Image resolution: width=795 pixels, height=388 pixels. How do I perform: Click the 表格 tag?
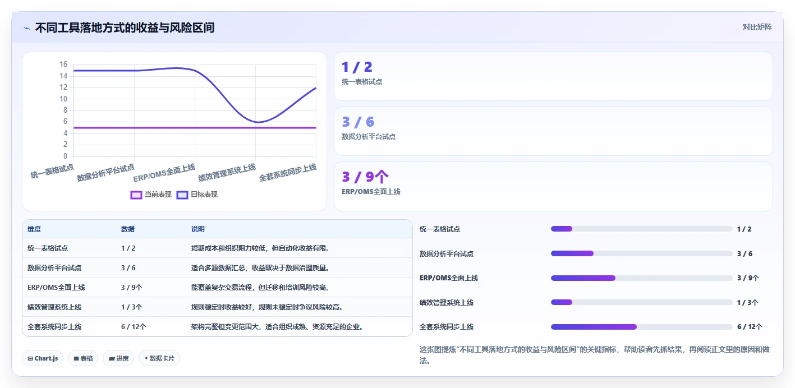(x=83, y=358)
